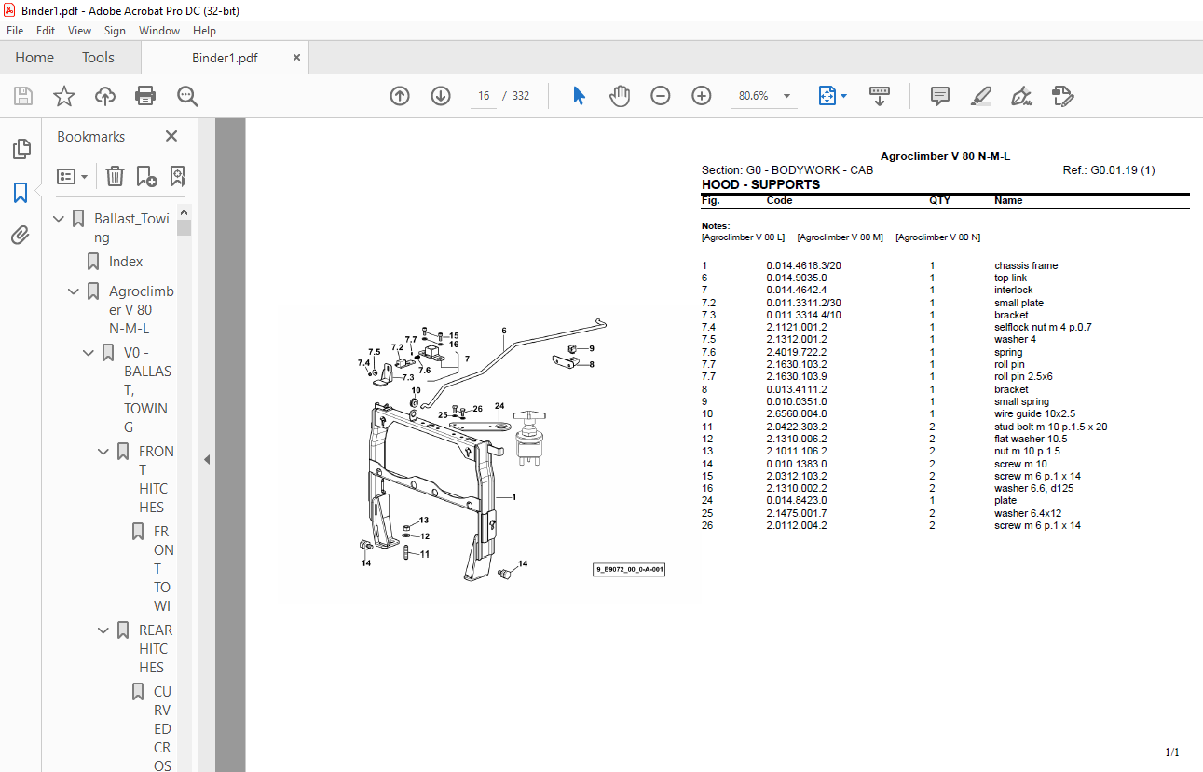Click the 'chassis frame' part name
The image size is (1203, 772).
point(1026,265)
